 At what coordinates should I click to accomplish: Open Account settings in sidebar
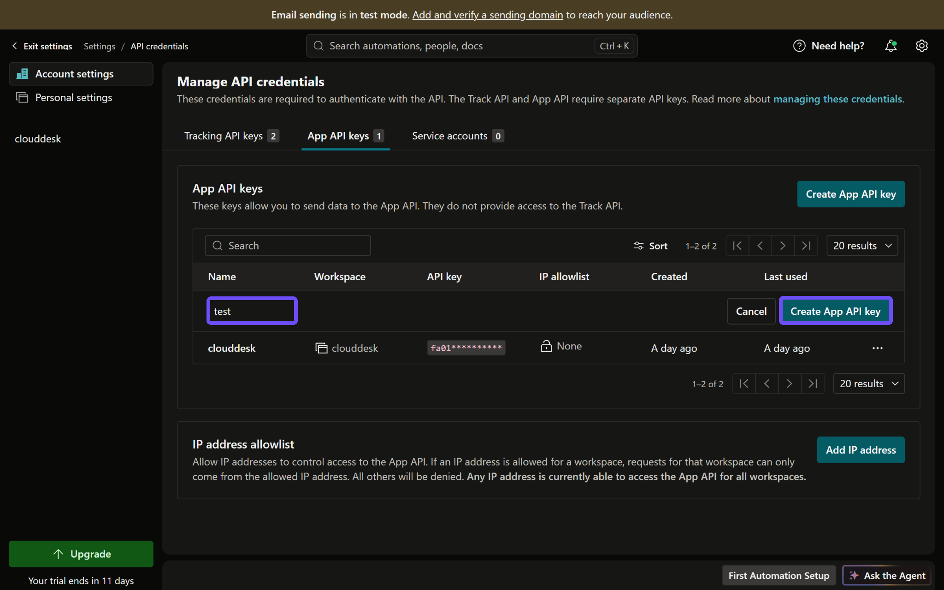click(x=81, y=74)
